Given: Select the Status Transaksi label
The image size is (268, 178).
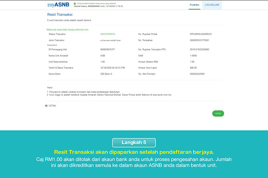Looking at the screenshot, I should [57, 34].
